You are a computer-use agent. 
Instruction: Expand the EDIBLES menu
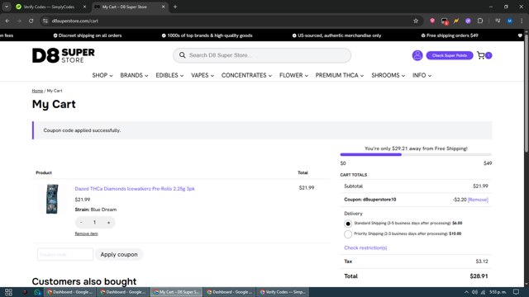point(169,75)
